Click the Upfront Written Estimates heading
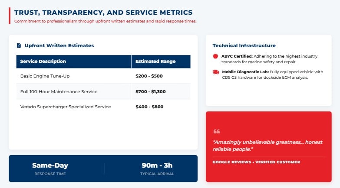Screen dimensions: 340x188 59,45
